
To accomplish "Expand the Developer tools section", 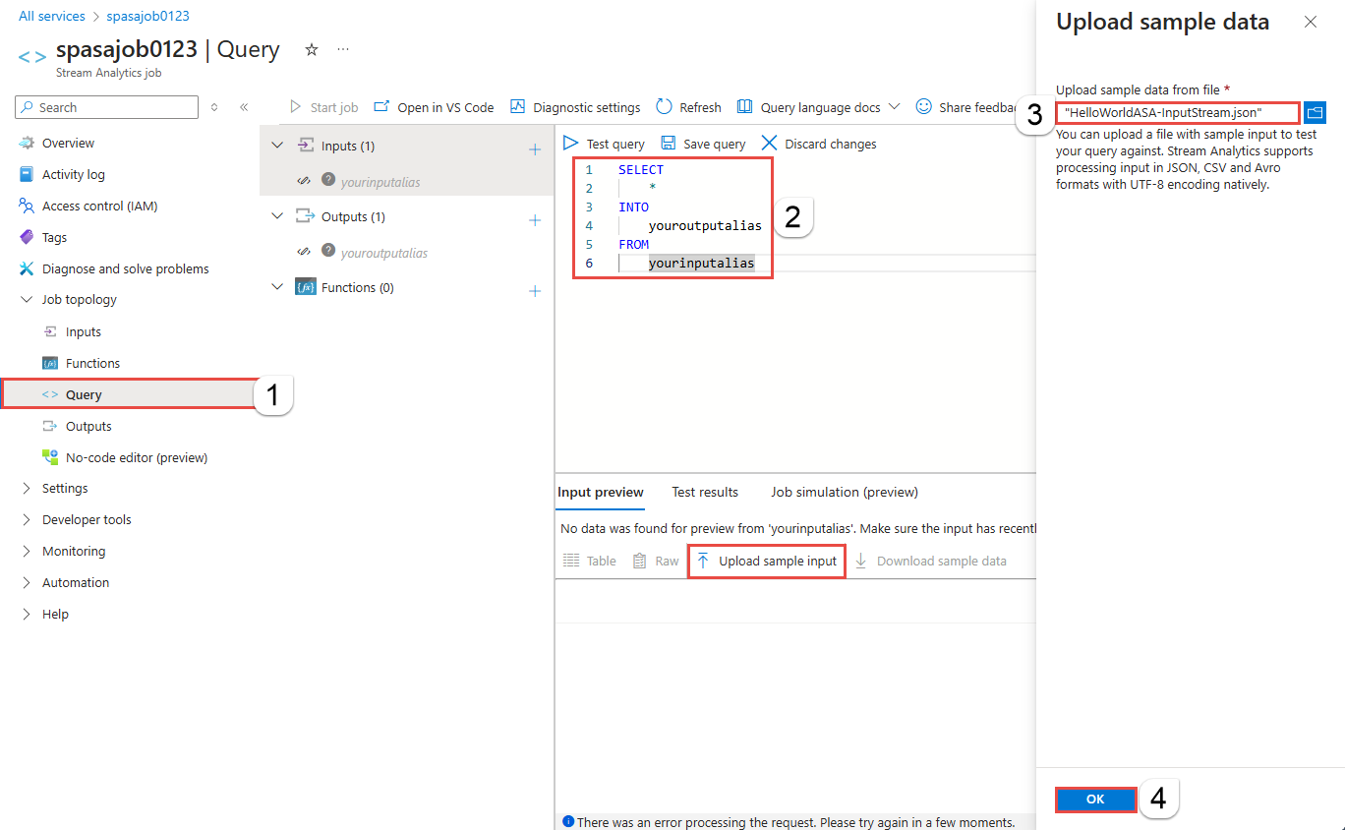I will (27, 520).
